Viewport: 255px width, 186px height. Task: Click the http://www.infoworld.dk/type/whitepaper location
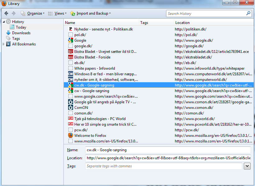(210, 68)
